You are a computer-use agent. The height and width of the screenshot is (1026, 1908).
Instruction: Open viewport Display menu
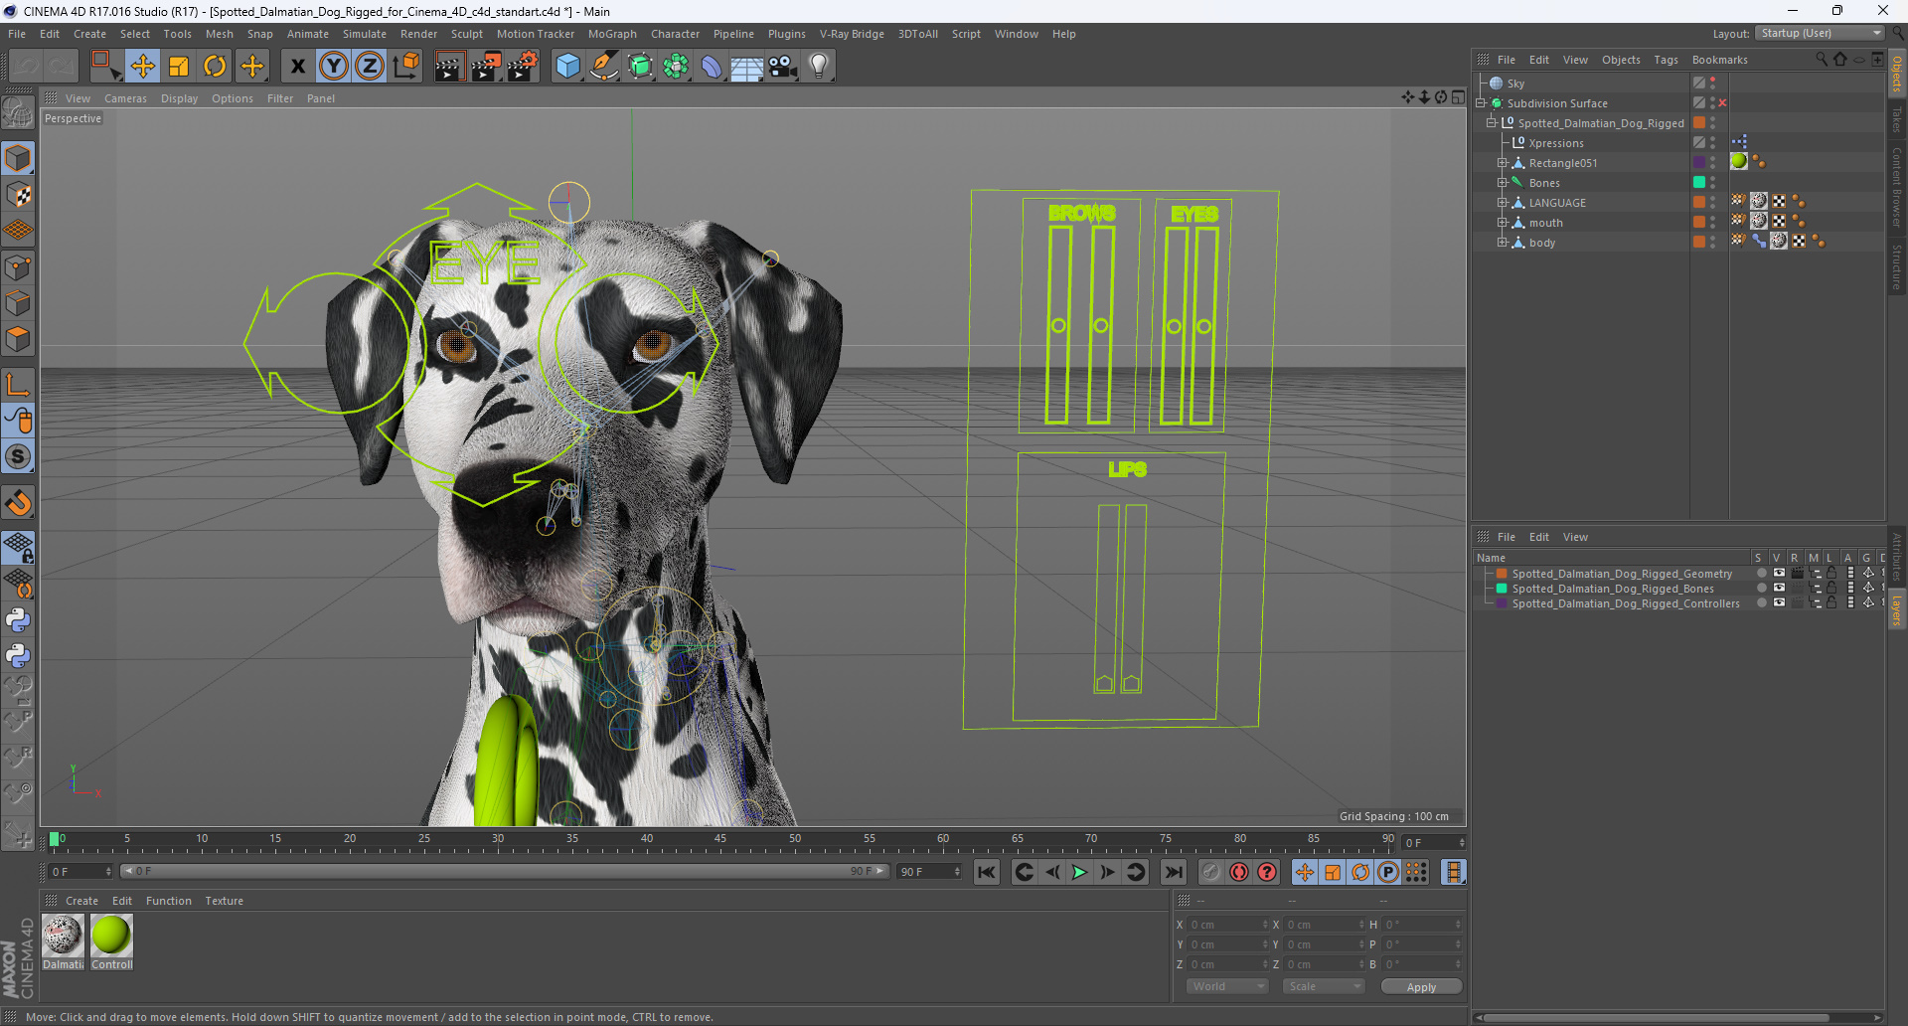(x=179, y=98)
